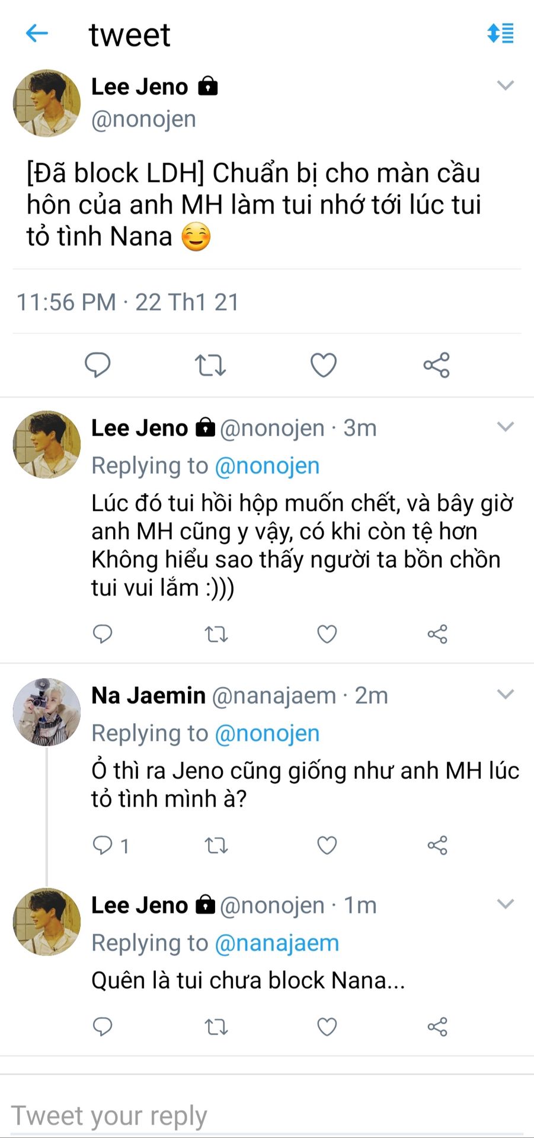534x1138 pixels.
Task: Open chevron menu on Na Jaemin's reply
Action: [x=505, y=694]
